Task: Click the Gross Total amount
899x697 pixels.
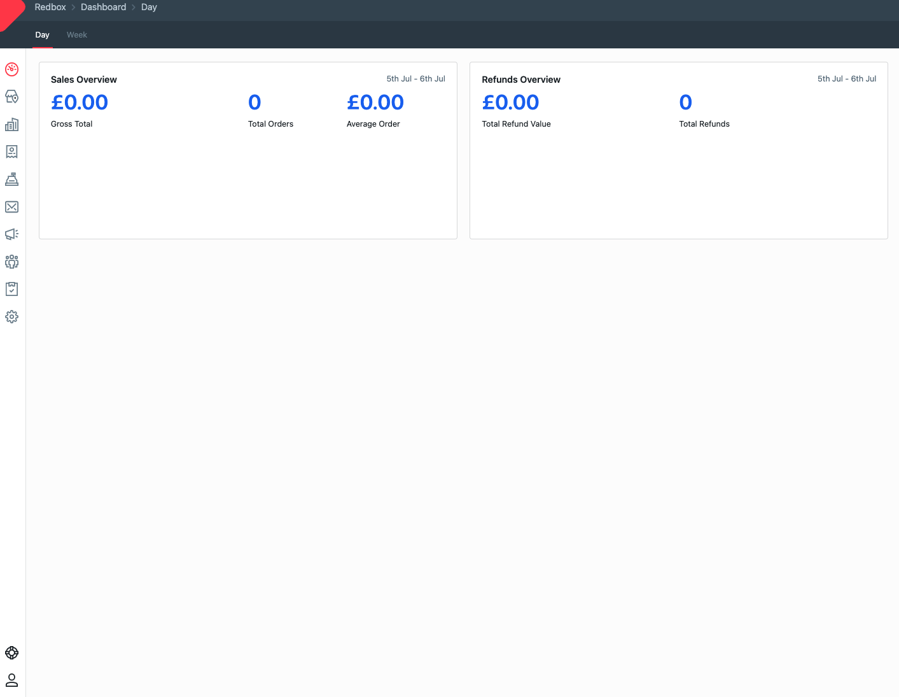Action: 79,102
